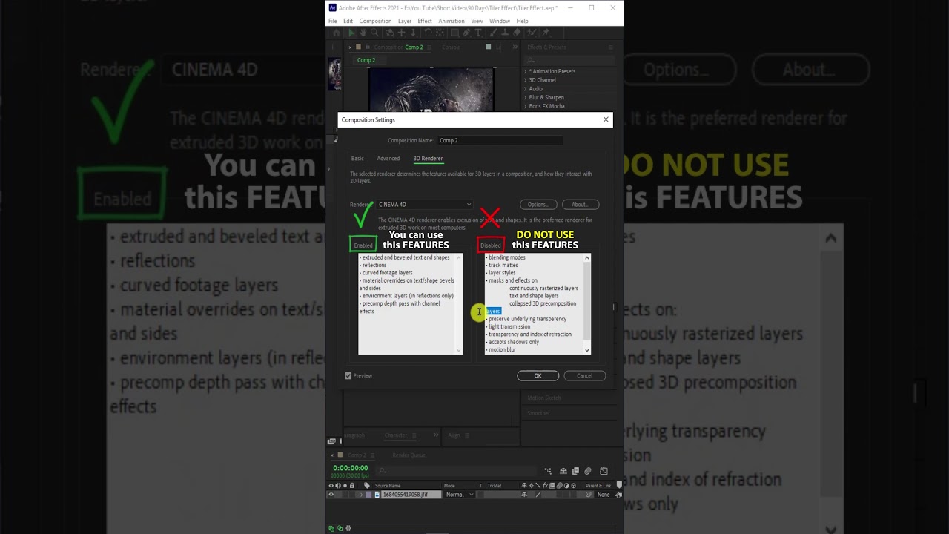Open the Animation menu
The width and height of the screenshot is (949, 534).
tap(451, 21)
